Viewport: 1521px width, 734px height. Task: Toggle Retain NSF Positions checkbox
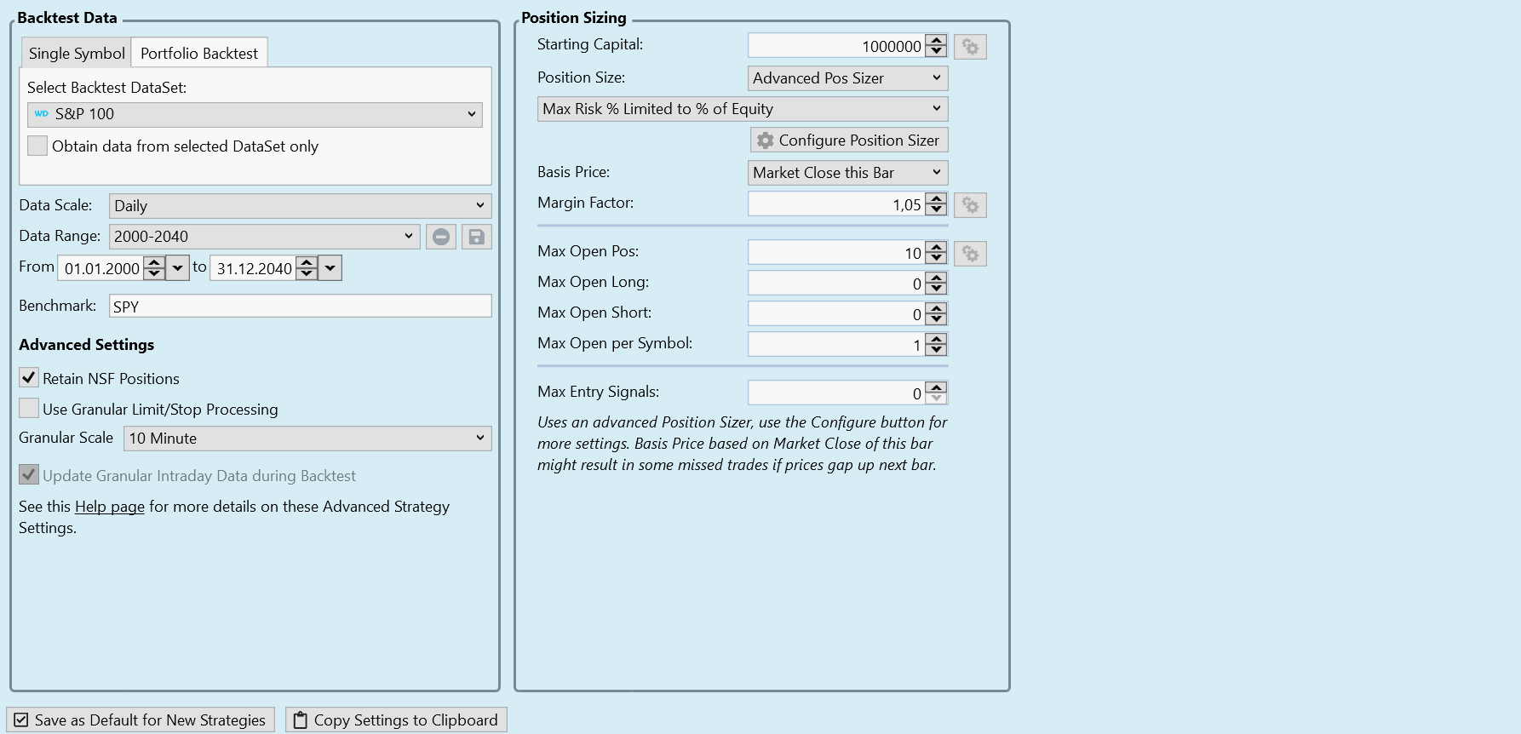tap(29, 378)
